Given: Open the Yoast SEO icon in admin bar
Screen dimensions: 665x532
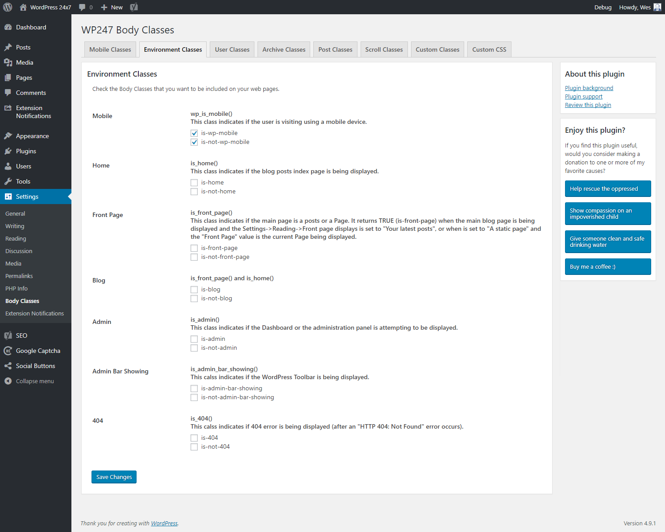Looking at the screenshot, I should (x=134, y=7).
